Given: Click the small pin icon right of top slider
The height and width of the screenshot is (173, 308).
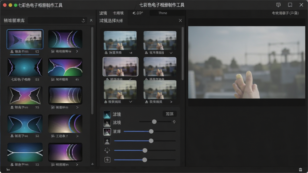Looking at the screenshot, I should [x=174, y=122].
